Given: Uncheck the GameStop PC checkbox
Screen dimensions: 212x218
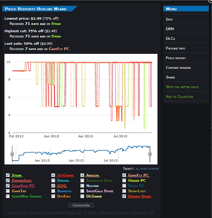Looking at the screenshot, I should pos(8,186).
